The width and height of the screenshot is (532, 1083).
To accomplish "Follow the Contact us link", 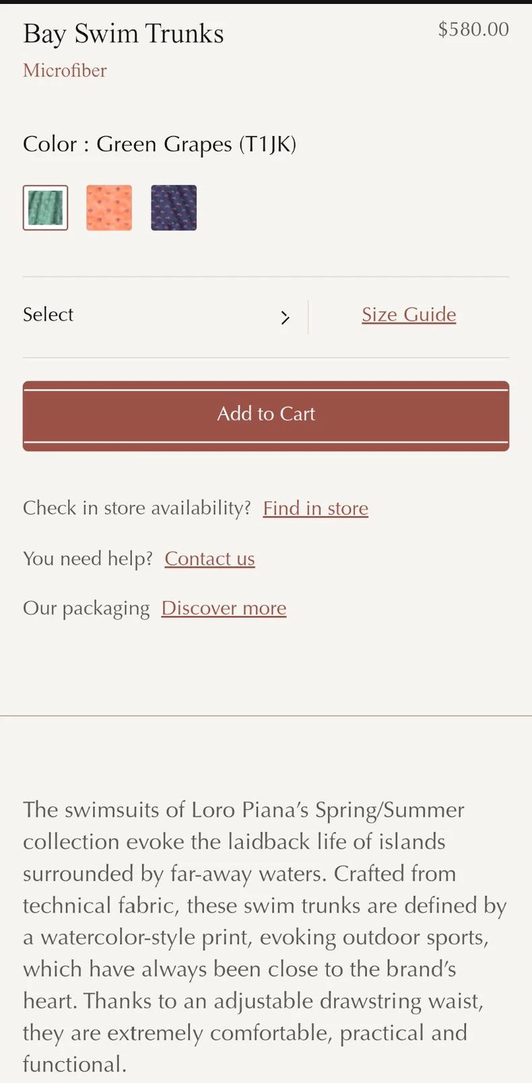I will pyautogui.click(x=209, y=559).
